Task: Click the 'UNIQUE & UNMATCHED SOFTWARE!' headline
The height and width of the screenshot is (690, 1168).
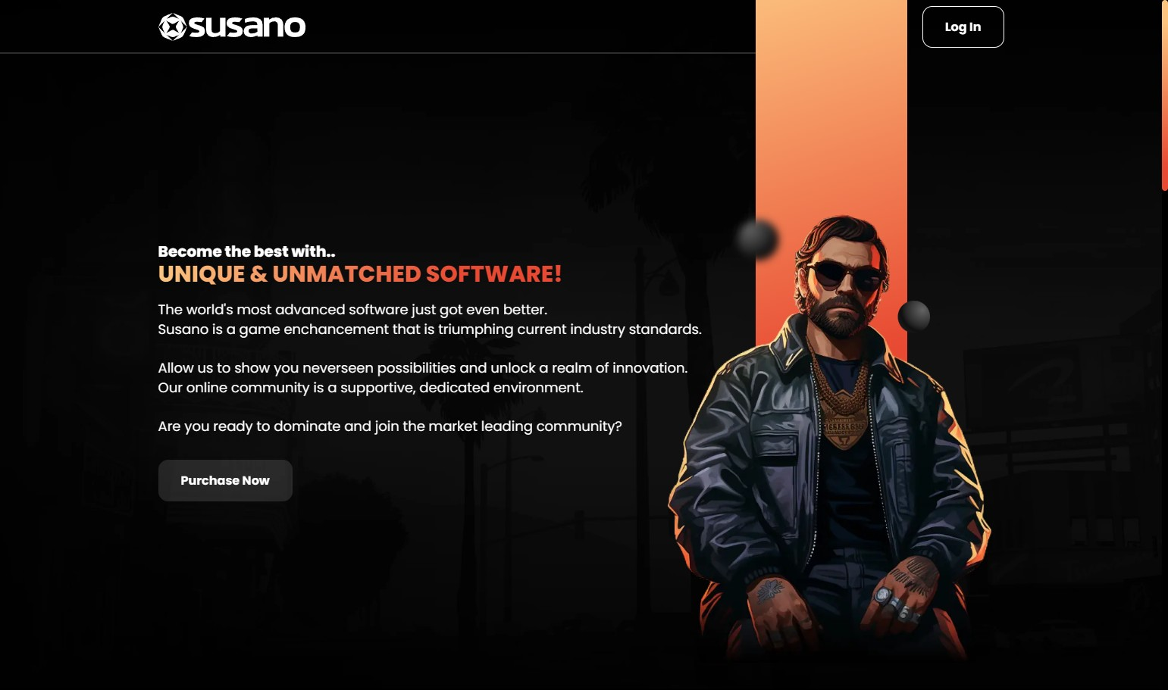Action: point(360,274)
